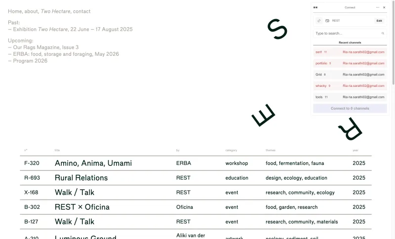Click the image block icon next to REST
This screenshot has width=395, height=239.
point(327,21)
